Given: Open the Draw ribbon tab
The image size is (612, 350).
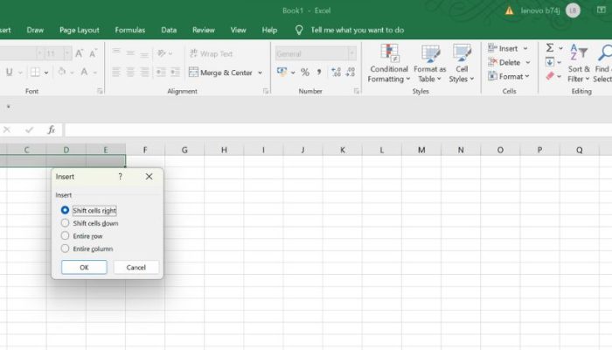Looking at the screenshot, I should click(x=35, y=30).
